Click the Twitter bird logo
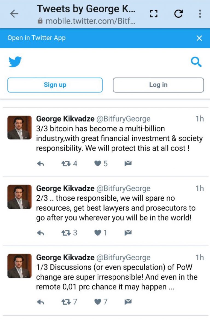Screen dimensions: 210x319 15,62
